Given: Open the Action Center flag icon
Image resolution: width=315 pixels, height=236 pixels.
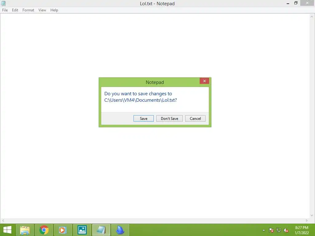Looking at the screenshot, I should coord(271,230).
